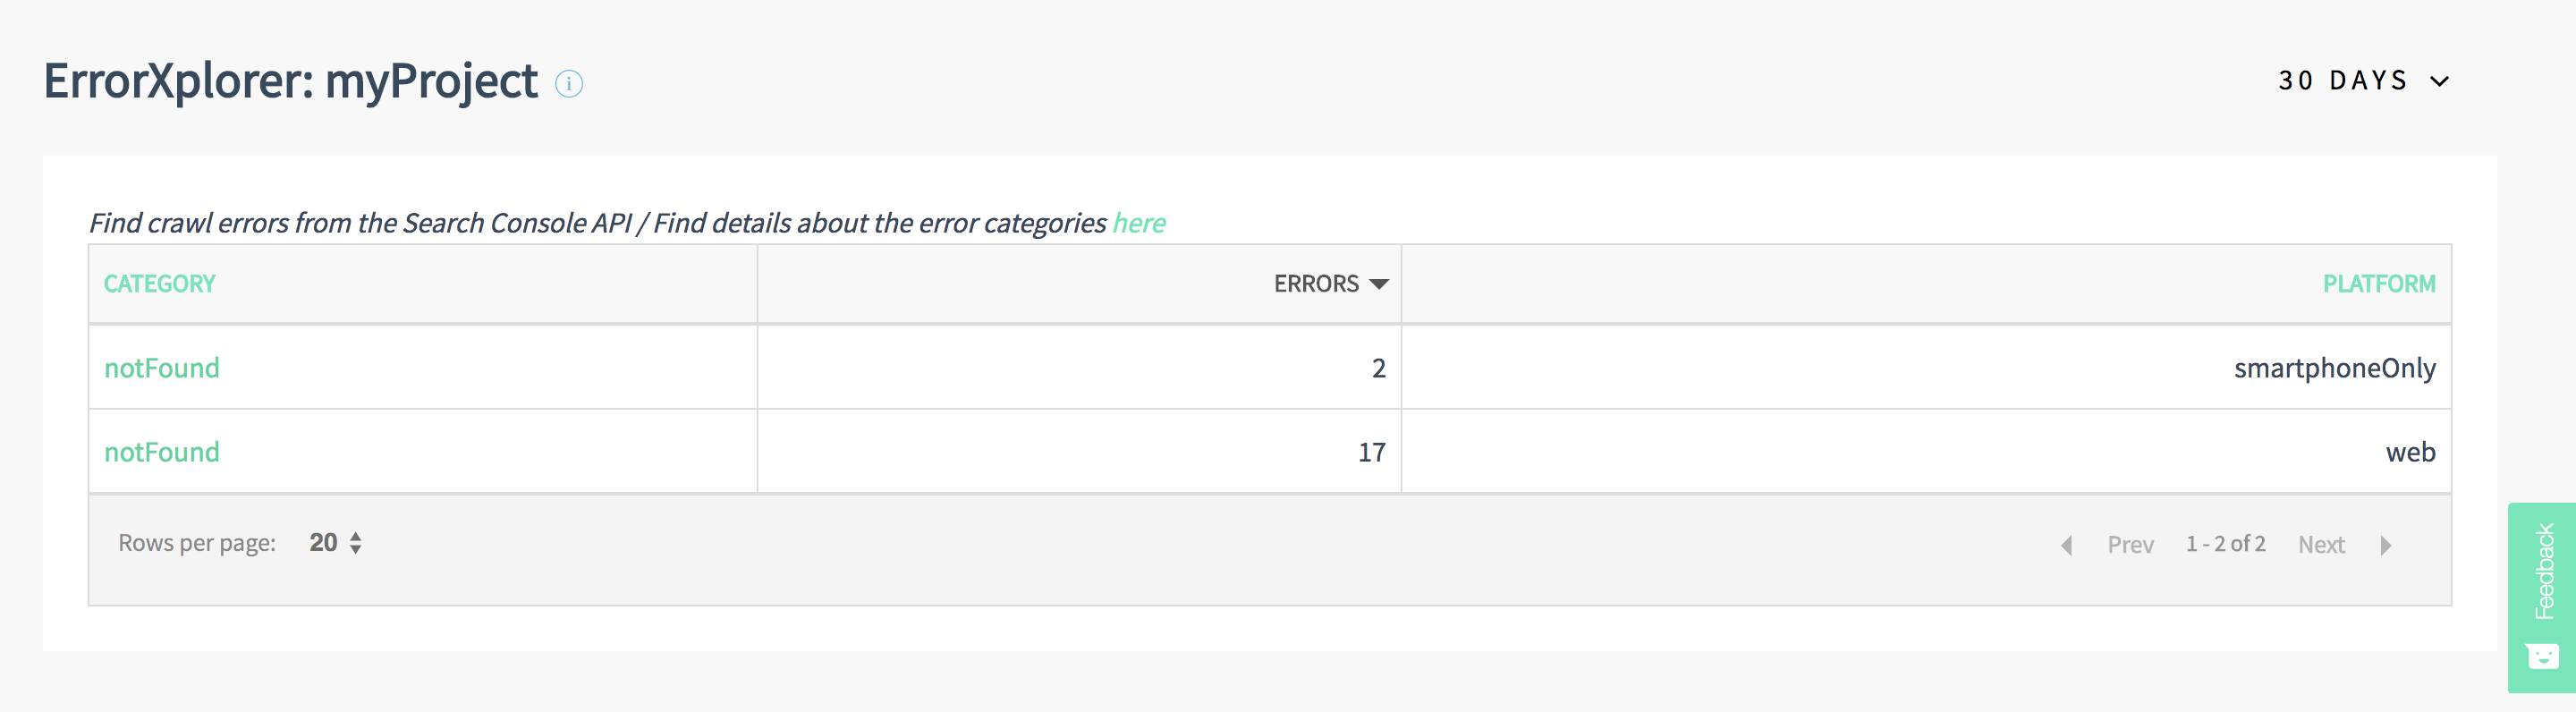
Task: Open the 30 DAYS period dropdown
Action: click(2364, 80)
